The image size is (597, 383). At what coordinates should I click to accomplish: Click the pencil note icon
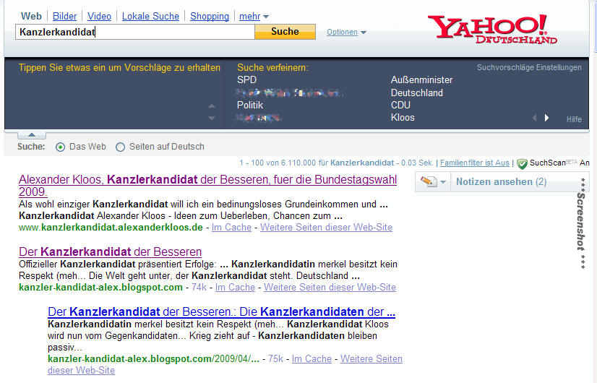428,181
